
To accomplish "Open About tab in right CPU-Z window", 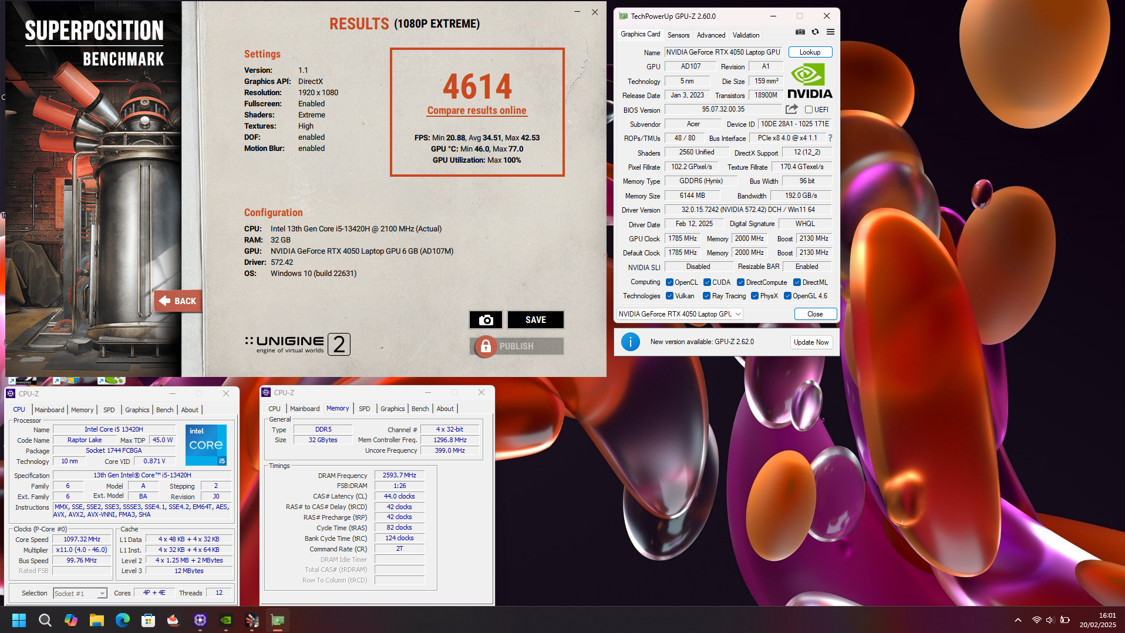I will coord(445,409).
